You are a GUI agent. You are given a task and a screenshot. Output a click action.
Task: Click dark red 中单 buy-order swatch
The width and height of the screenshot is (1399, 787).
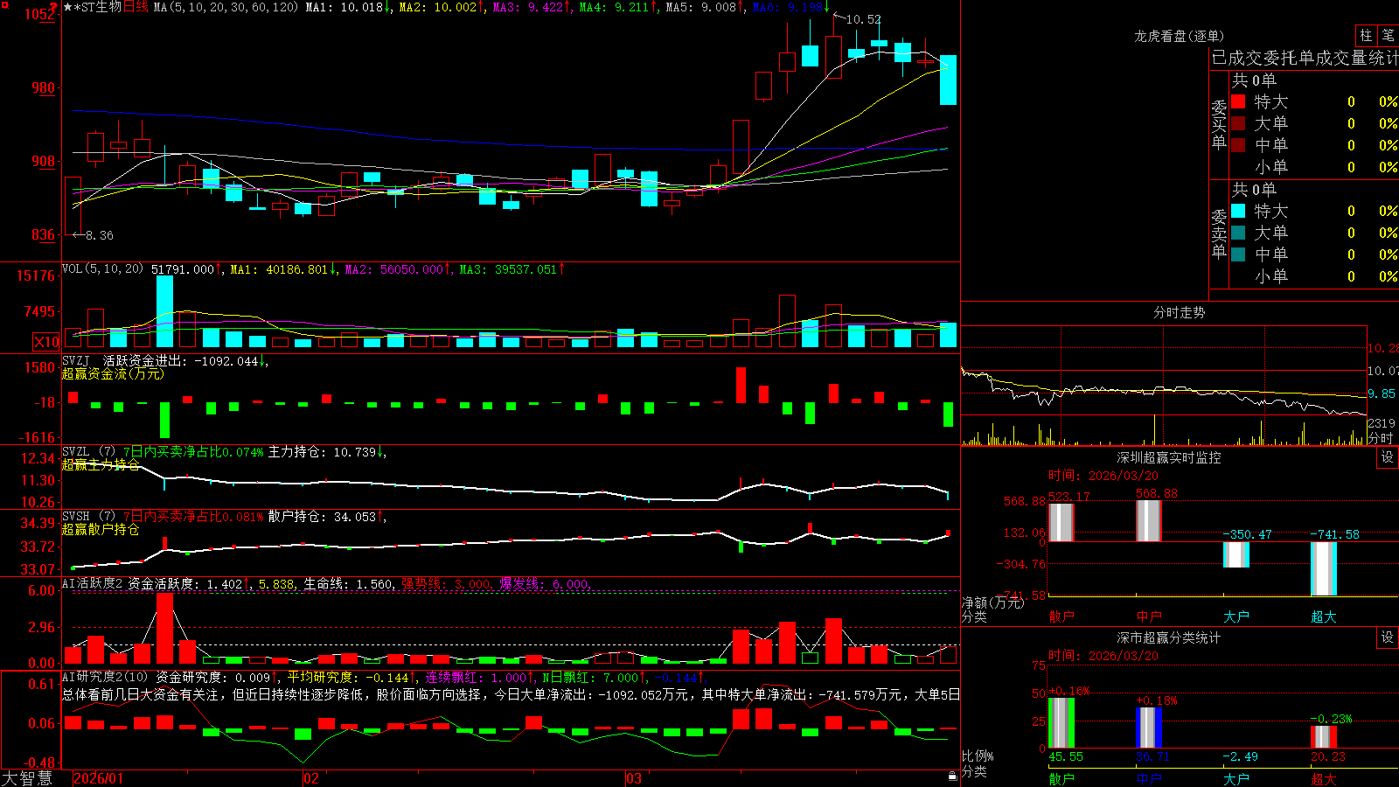point(1238,145)
